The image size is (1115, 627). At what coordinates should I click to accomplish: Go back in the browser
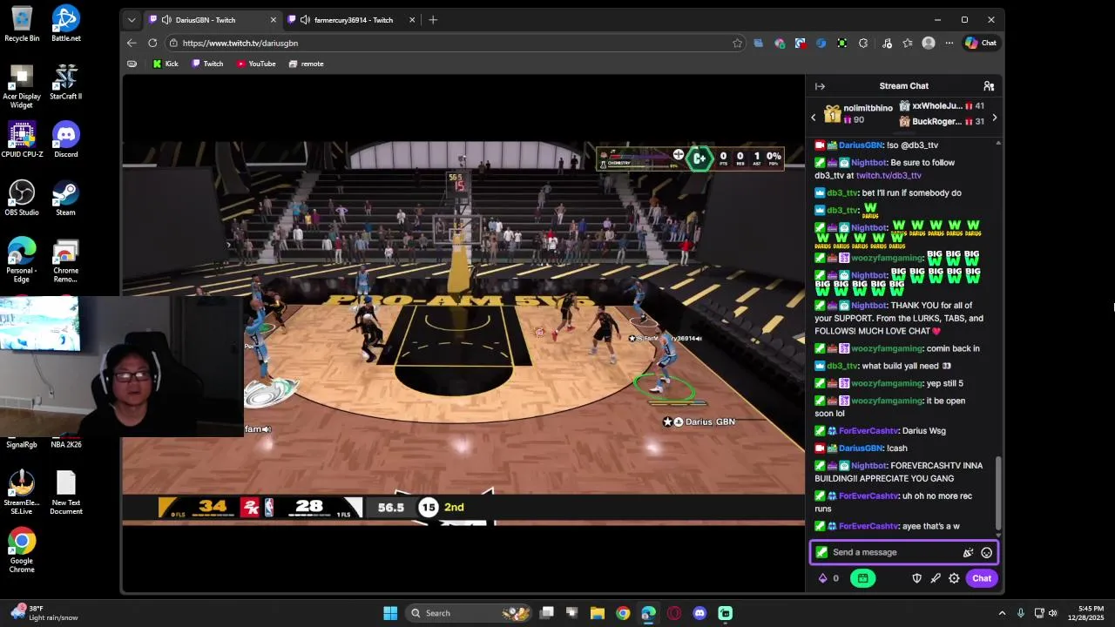pyautogui.click(x=132, y=43)
